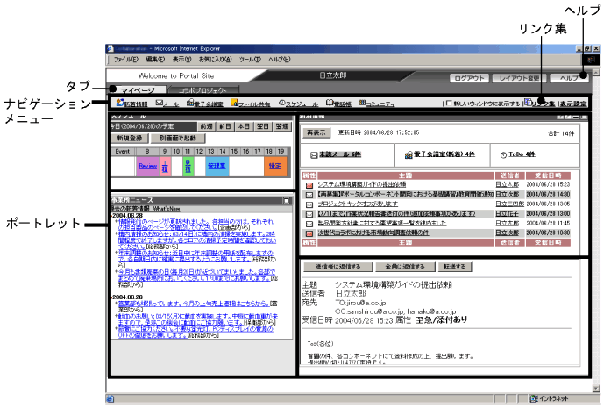Open the green schedule event at 11
The height and width of the screenshot is (408, 604).
[x=188, y=166]
